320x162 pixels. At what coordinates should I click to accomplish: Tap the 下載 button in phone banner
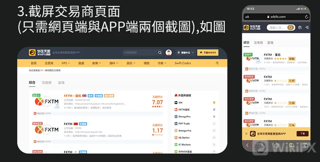pos(303,134)
